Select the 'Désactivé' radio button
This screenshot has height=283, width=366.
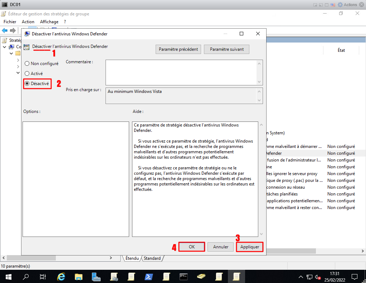coord(27,83)
